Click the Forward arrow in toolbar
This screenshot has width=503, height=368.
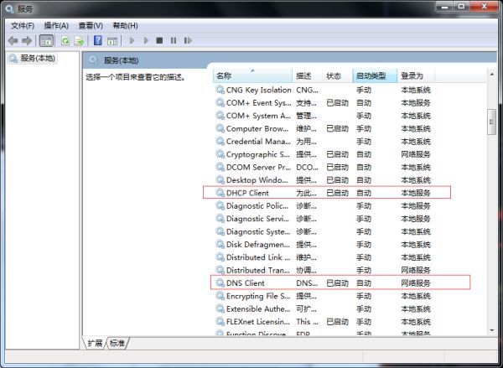tap(26, 40)
